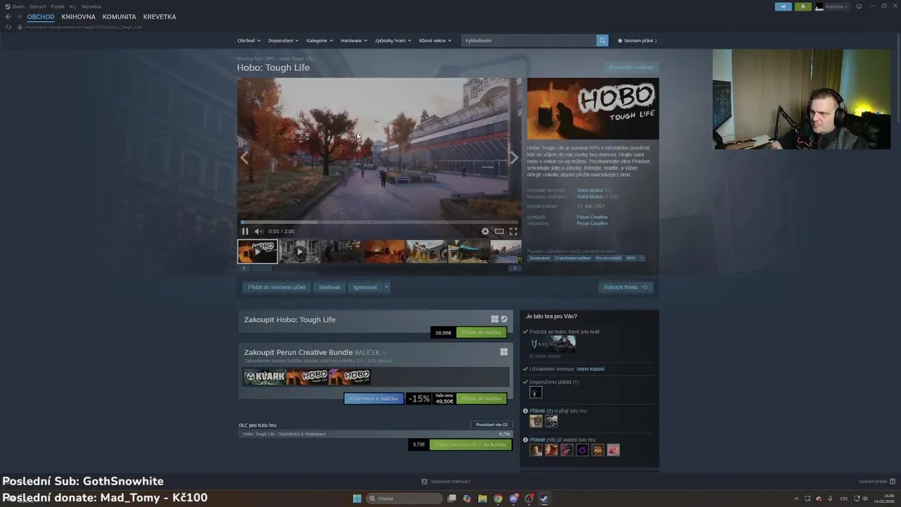Select the second trailer thumbnail
Screen dimensions: 901x507
coord(299,251)
